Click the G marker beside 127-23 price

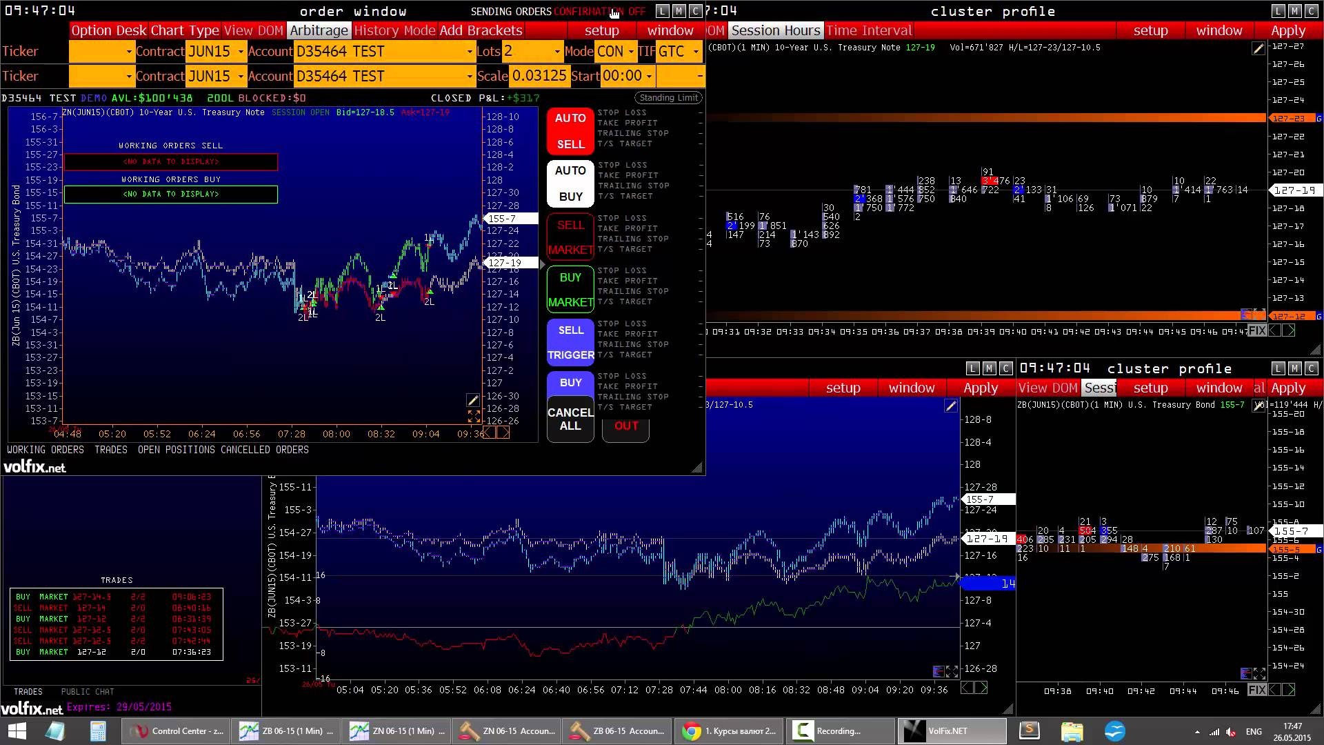(x=1319, y=119)
